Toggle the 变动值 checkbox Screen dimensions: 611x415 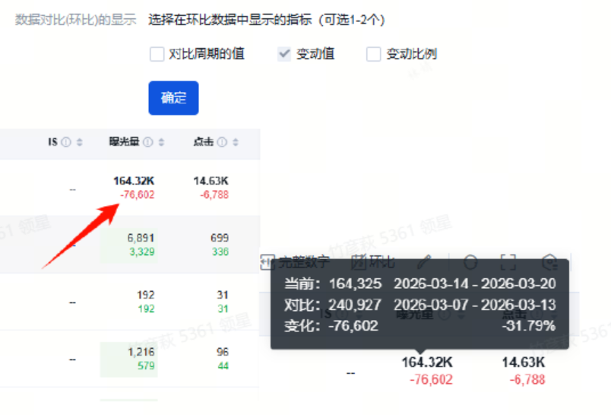[x=284, y=54]
